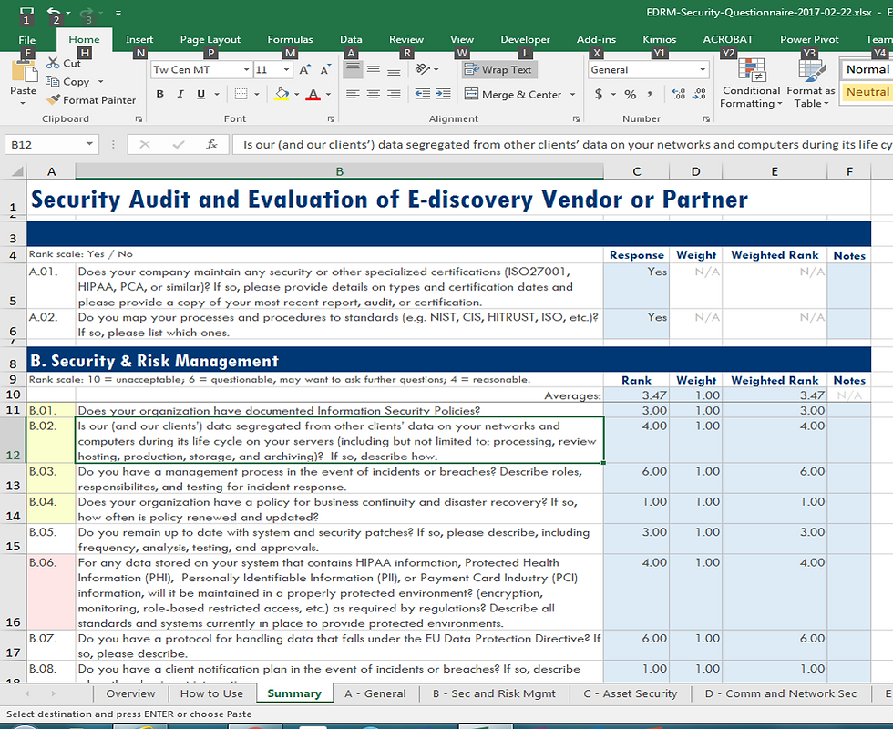Click the Cut scissors icon
Viewport: 893px width, 729px height.
pyautogui.click(x=53, y=63)
